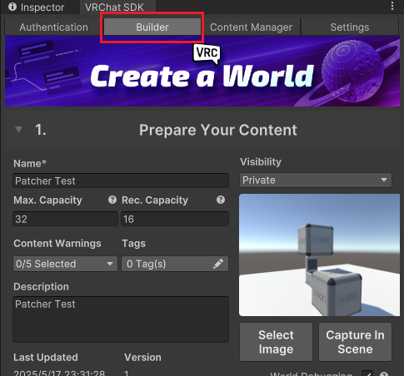Open the Visibility dropdown set to Private

pos(316,181)
